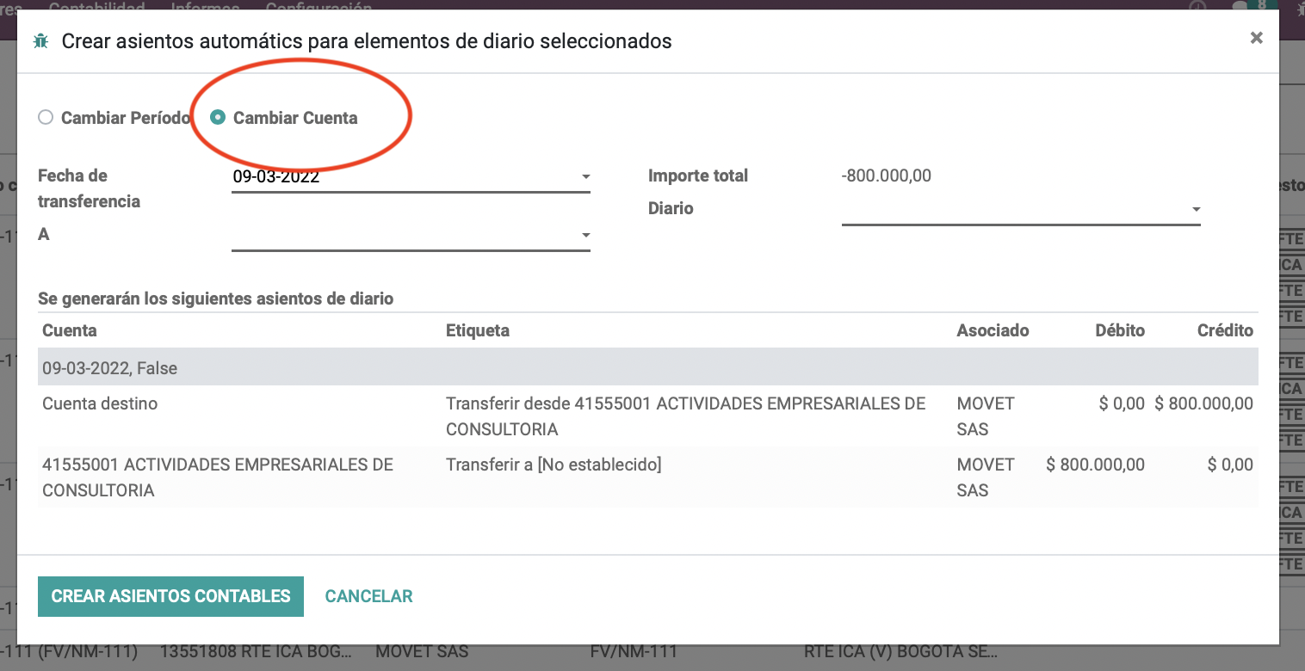The image size is (1305, 671).
Task: Close the dialog with the X icon
Action: click(1257, 38)
